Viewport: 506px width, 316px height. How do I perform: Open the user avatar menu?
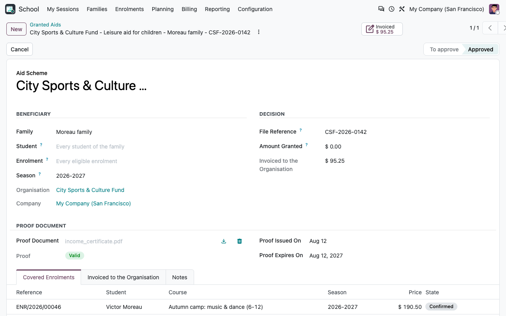(x=494, y=9)
